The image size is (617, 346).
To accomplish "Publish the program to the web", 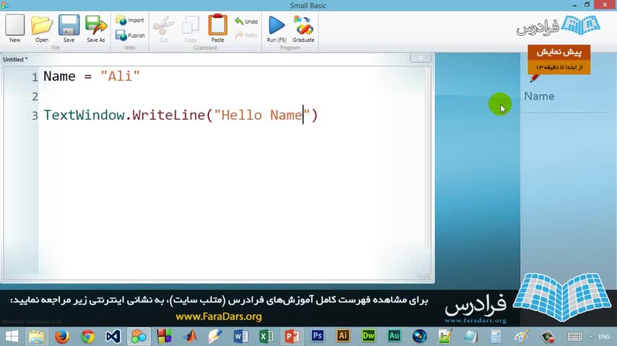I will [x=130, y=35].
